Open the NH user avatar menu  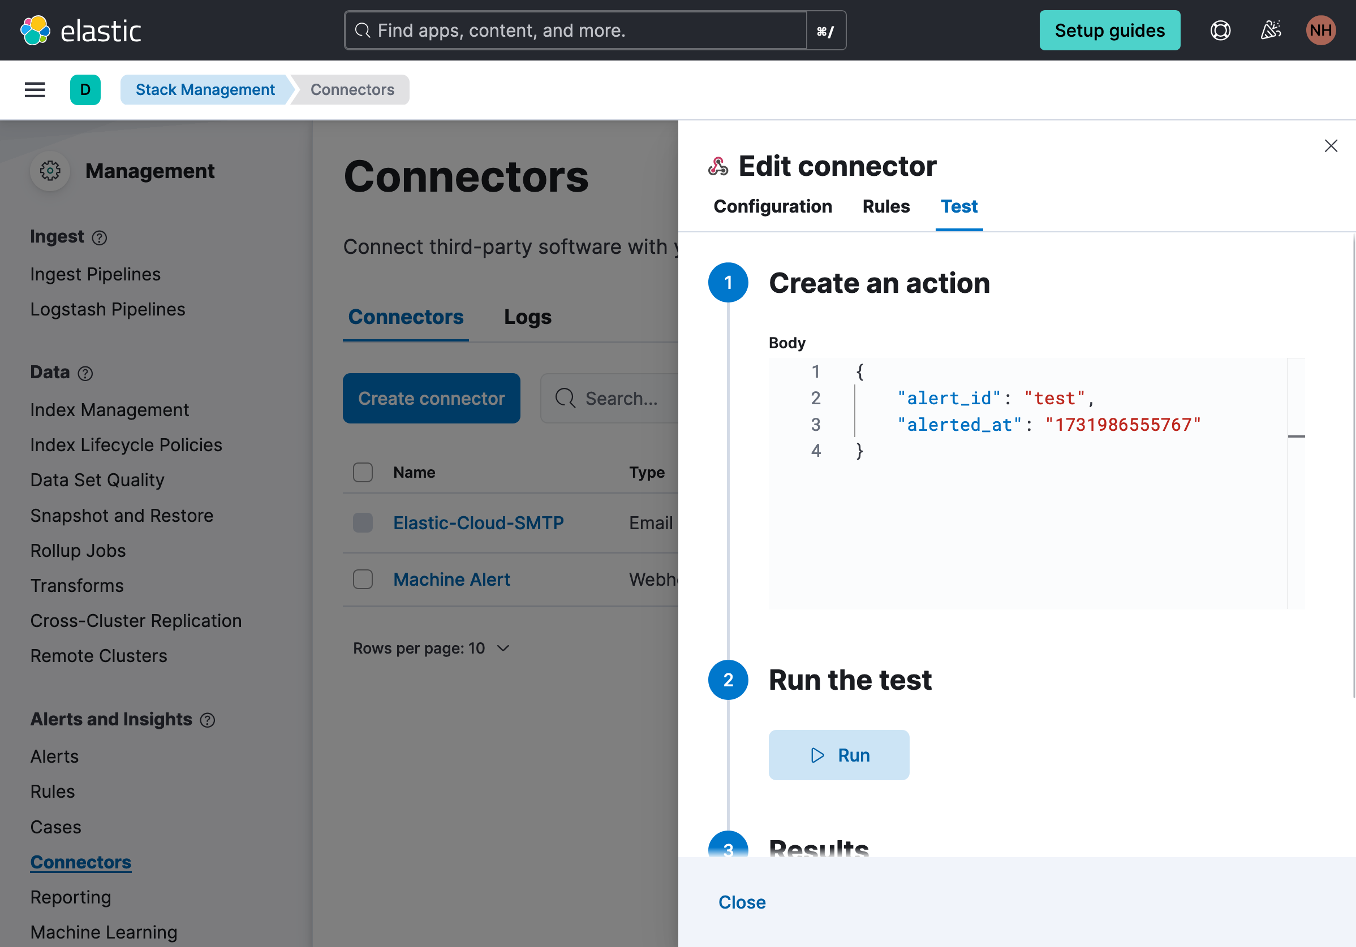(x=1320, y=30)
